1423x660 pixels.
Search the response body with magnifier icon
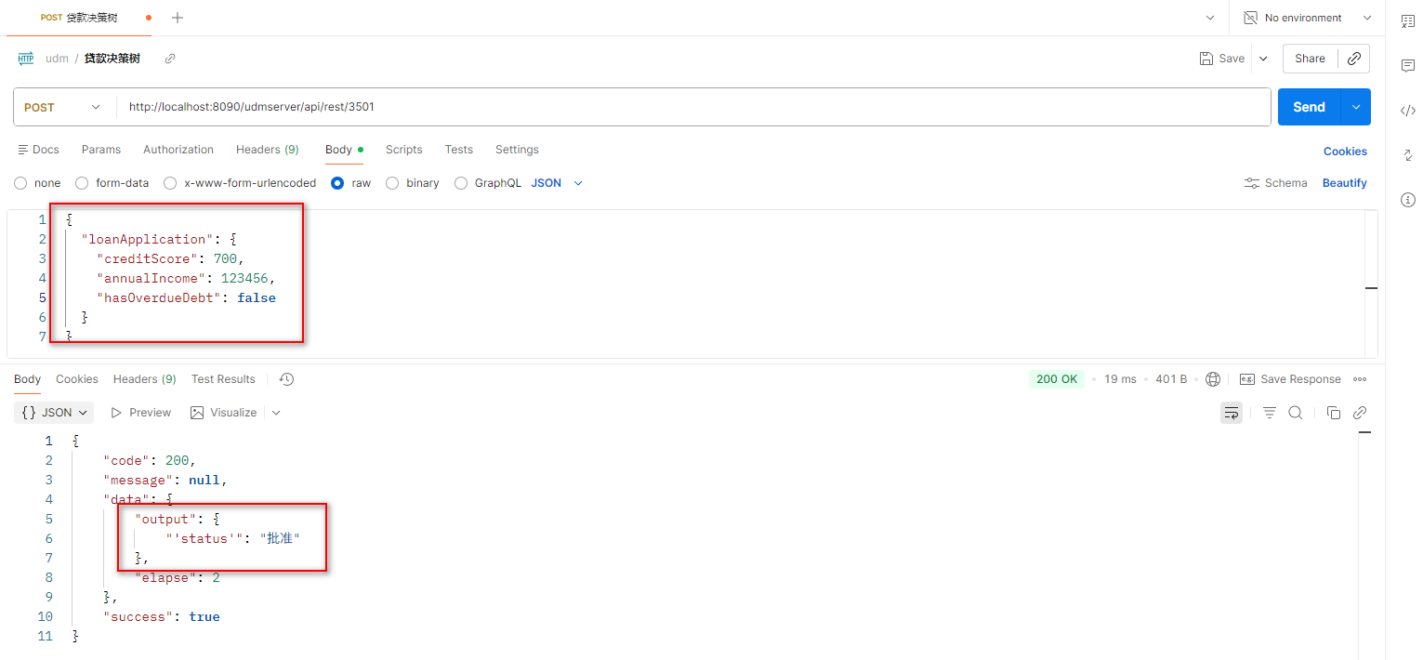pos(1295,413)
